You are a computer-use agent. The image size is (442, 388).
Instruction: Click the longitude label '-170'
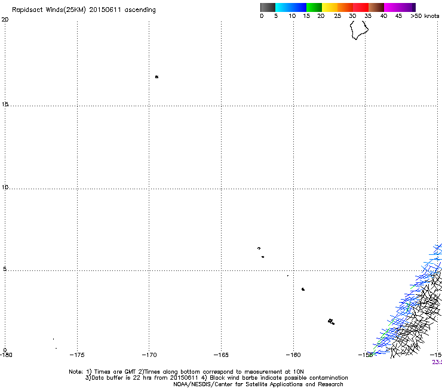pyautogui.click(x=149, y=355)
